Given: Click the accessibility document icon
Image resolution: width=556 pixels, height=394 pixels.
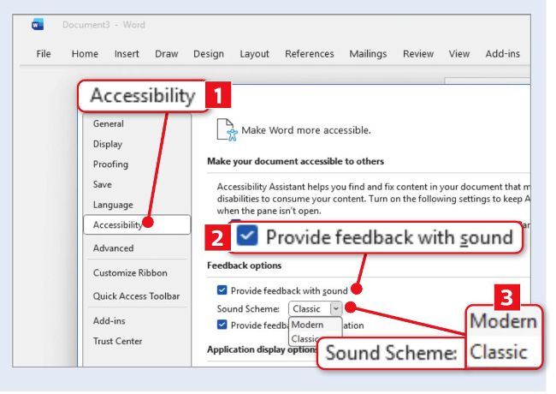Looking at the screenshot, I should pos(225,129).
